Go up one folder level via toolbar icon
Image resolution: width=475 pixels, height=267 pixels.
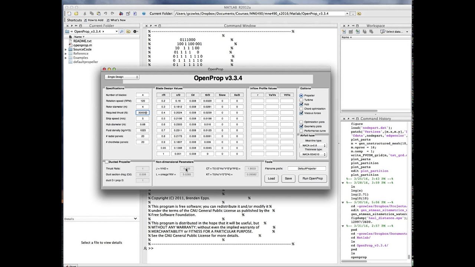(359, 13)
